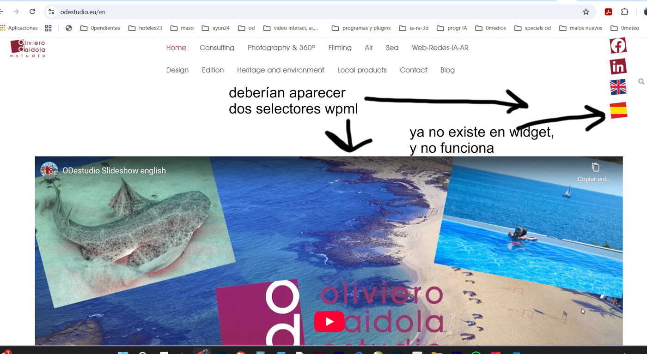Switch language via UK flag
Screen dimensions: 647x354
(618, 87)
